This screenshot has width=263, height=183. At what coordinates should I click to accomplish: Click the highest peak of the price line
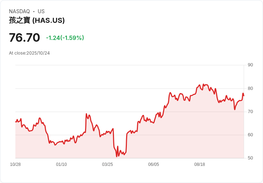point(203,84)
